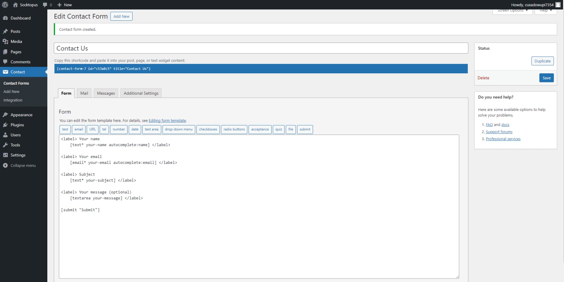Screen dimensions: 564x282
Task: Open the Media library icon
Action: [x=6, y=41]
